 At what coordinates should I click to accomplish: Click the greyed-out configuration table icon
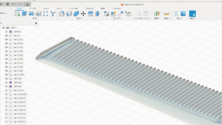(x=146, y=14)
